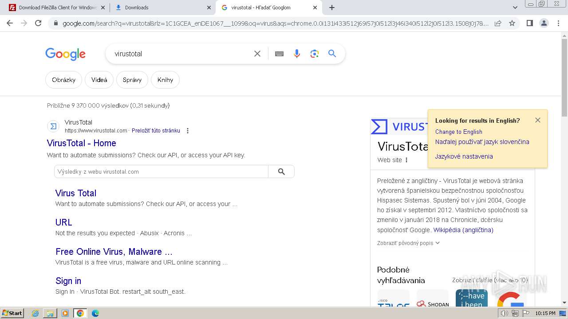Click Výsledky z webu virustotal.com field

162,171
